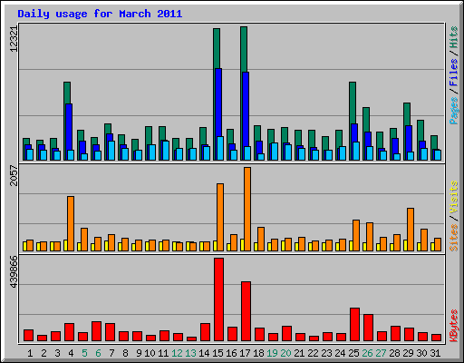464x363 pixels.
Task: Click the orange sites bar for day 15
Action: click(x=220, y=217)
